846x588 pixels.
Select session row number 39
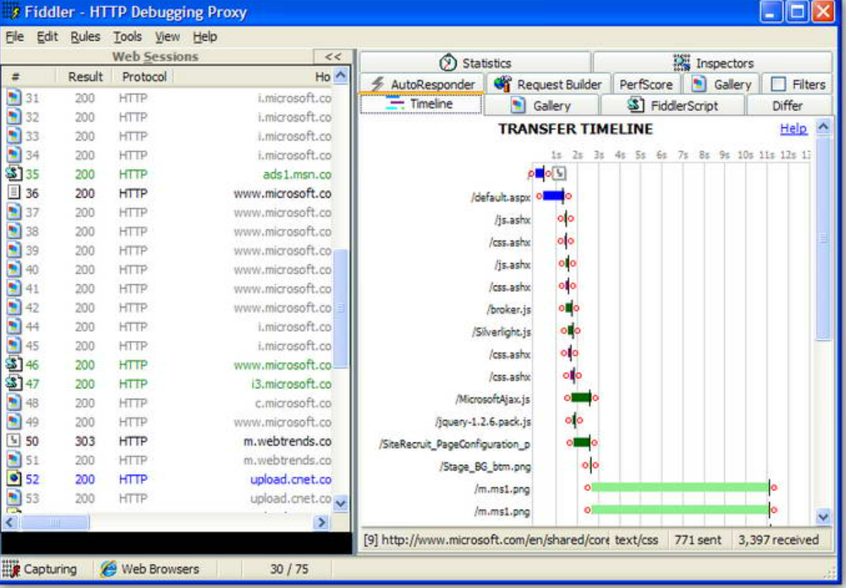point(168,250)
